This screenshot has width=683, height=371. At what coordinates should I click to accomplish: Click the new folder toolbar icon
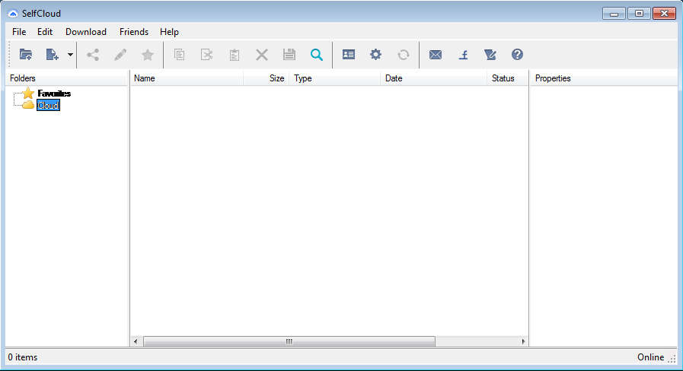pyautogui.click(x=26, y=55)
